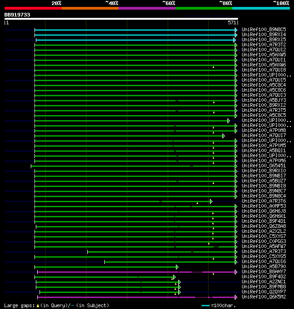Click UniRef100_Q2QYP7 label
Viewport: 294px width, 309px height.
264,292
